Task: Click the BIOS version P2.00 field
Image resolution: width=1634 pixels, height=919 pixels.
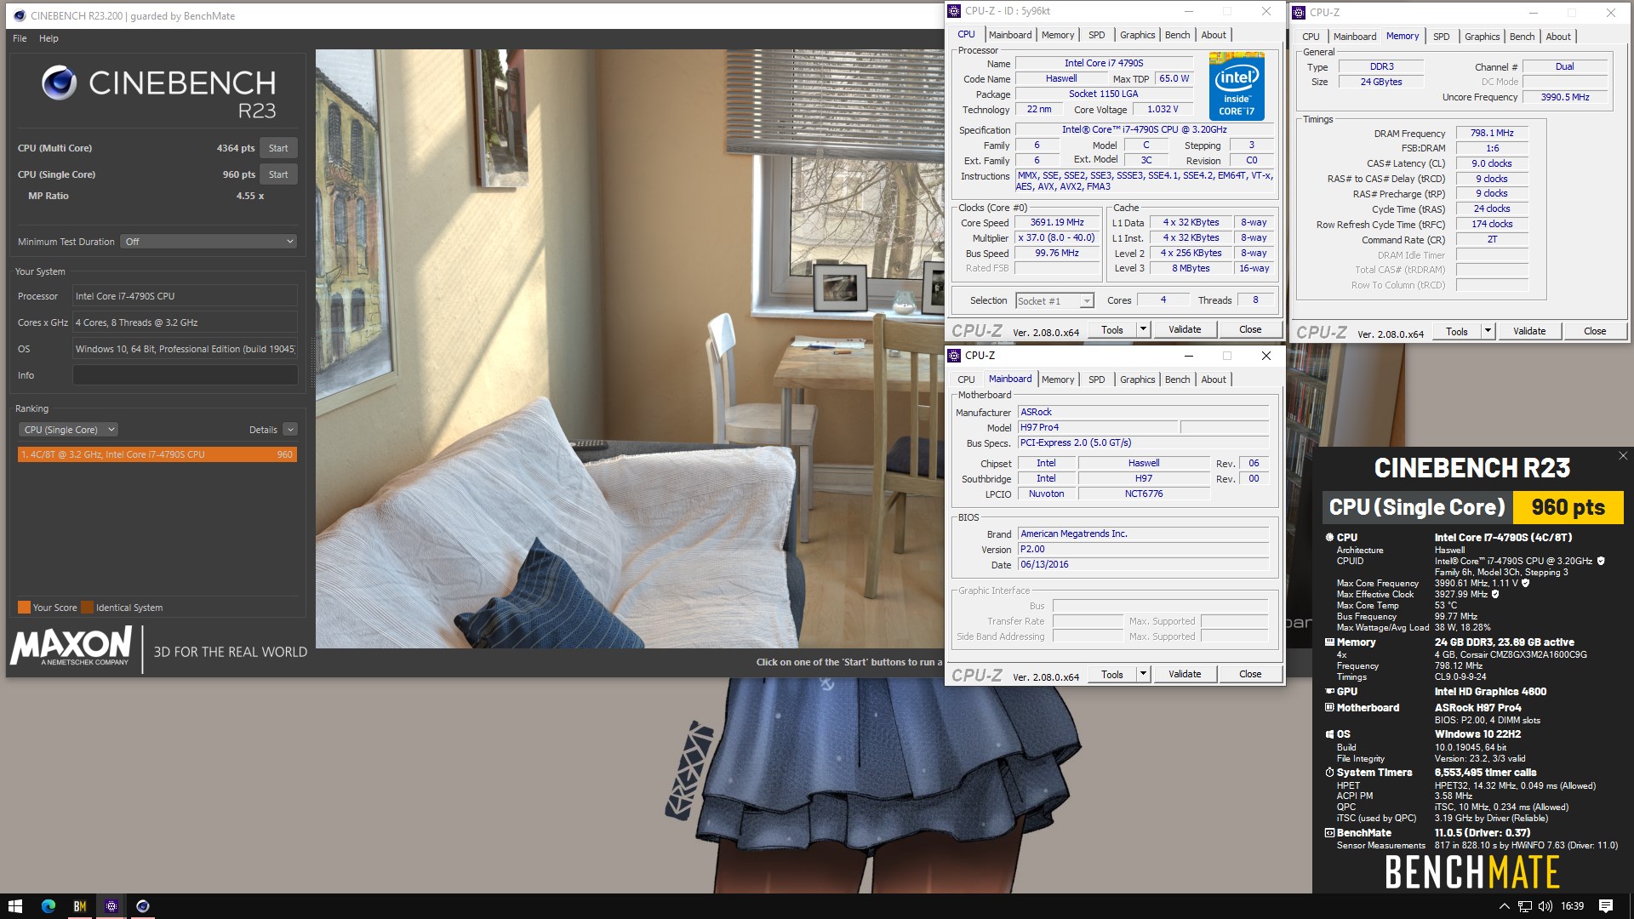Action: pos(1143,549)
